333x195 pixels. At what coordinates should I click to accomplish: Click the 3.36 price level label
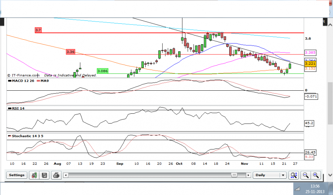(70, 52)
